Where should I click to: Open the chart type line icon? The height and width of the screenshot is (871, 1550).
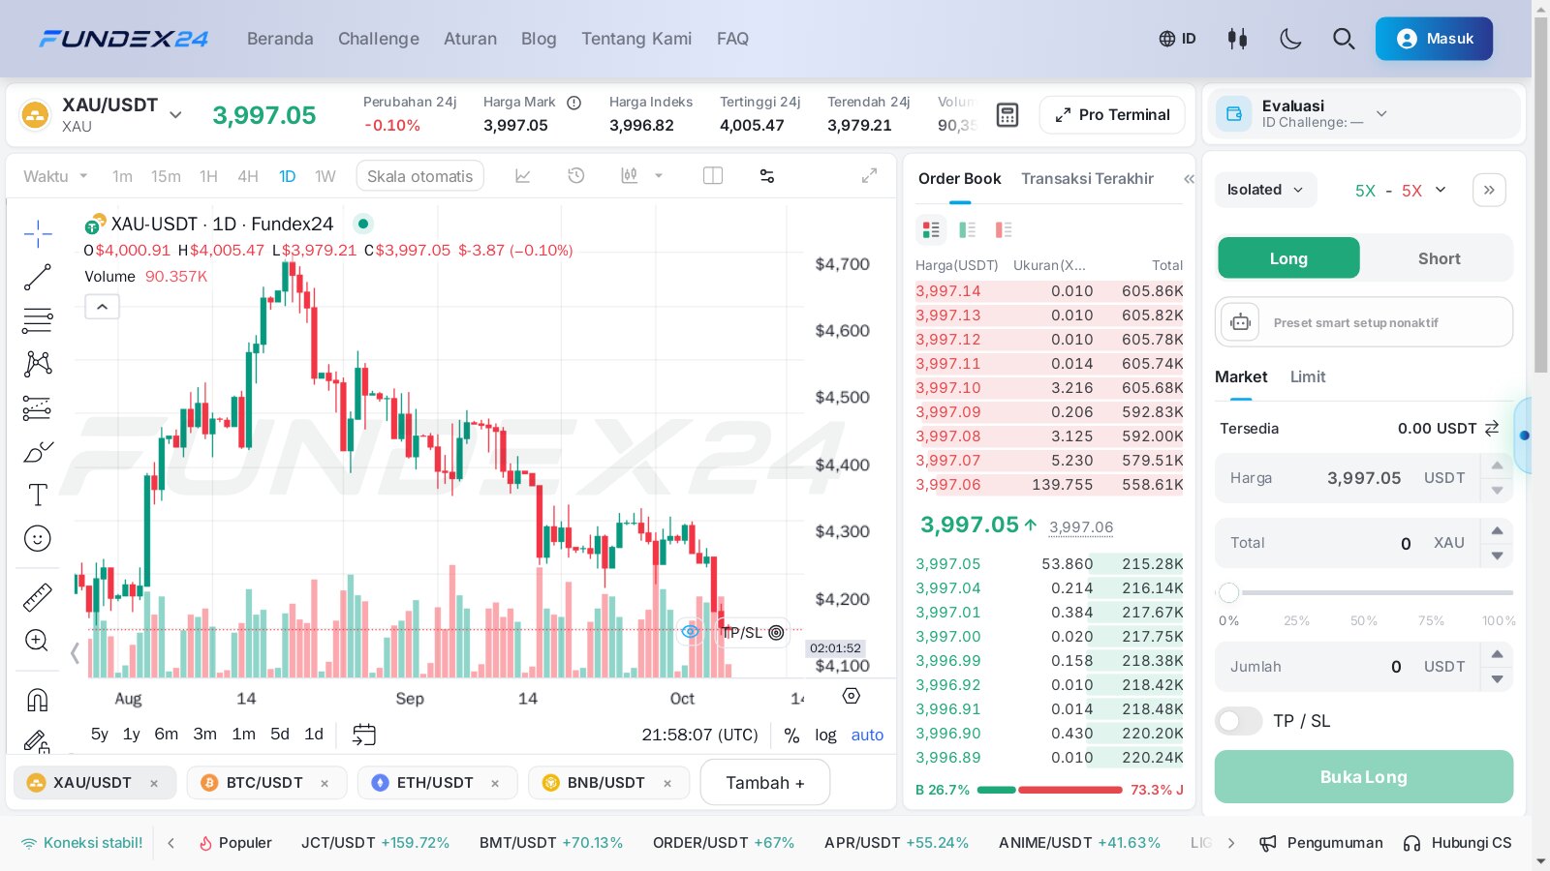click(x=523, y=176)
